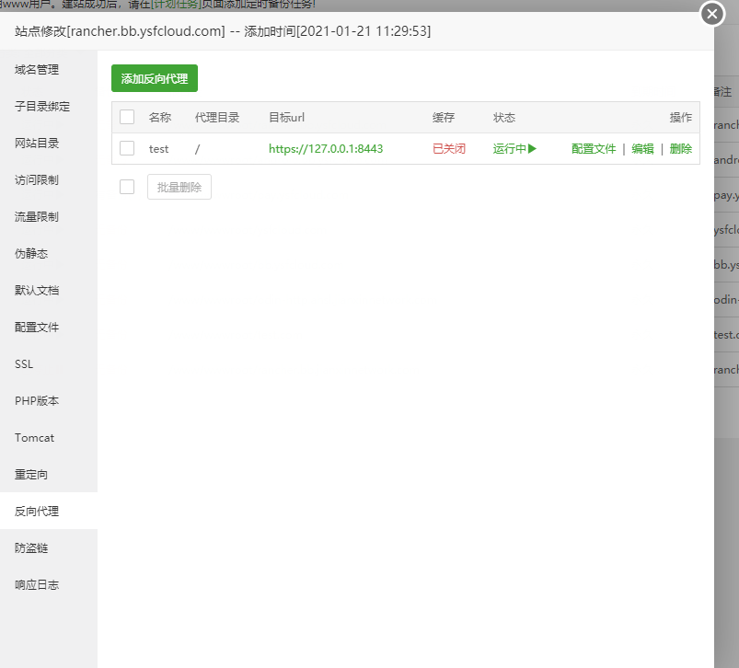Viewport: 739px width, 668px height.
Task: Select 防盗链 hotlink protection section
Action: 33,547
